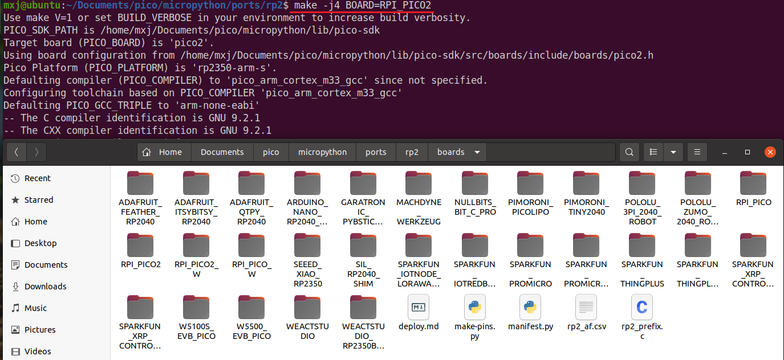The image size is (784, 360).
Task: Toggle list view in file manager
Action: pos(654,152)
